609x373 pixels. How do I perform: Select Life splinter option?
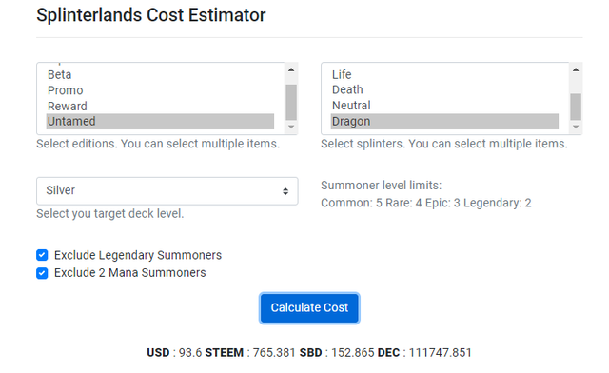(444, 74)
